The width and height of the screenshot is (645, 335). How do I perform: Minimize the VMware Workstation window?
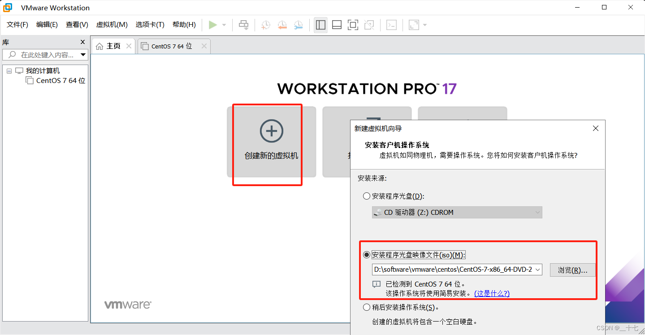pos(578,7)
